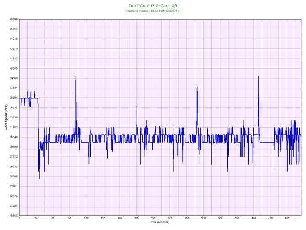This screenshot has width=306, height=230.
Task: Pick the 2797.2 y-axis tick label
Action: pyautogui.click(x=14, y=157)
